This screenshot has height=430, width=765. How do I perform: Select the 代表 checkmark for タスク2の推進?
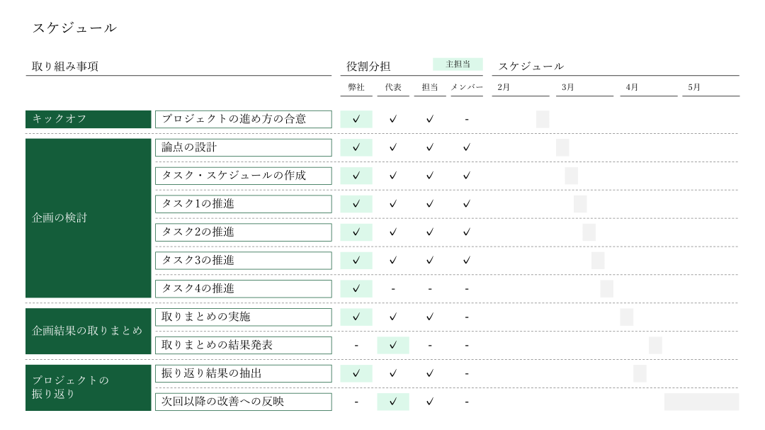tap(393, 232)
